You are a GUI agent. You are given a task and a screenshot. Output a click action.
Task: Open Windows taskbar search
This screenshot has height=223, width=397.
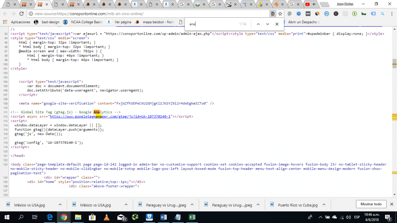(21, 217)
